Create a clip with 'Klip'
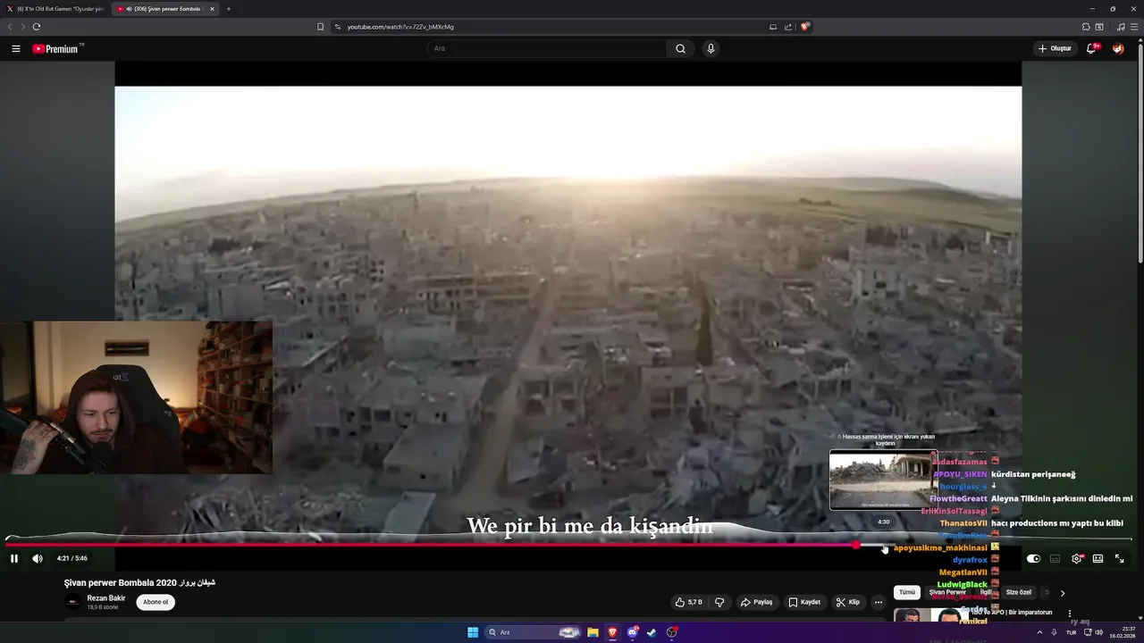 (x=848, y=602)
